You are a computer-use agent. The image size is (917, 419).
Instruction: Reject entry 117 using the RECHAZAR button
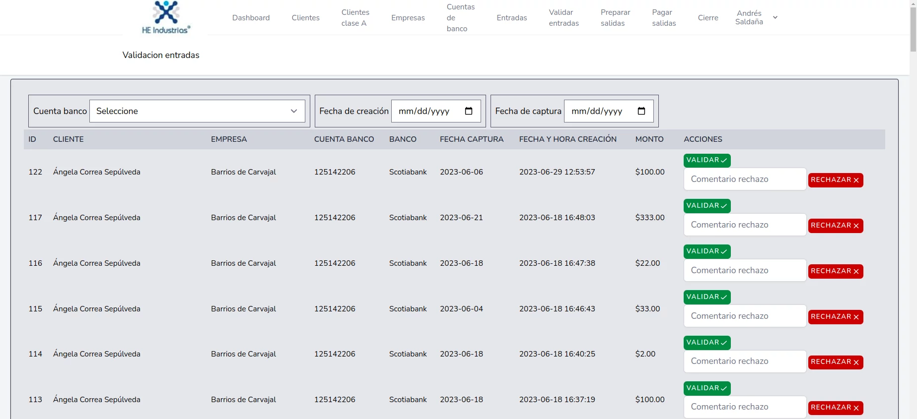tap(835, 226)
